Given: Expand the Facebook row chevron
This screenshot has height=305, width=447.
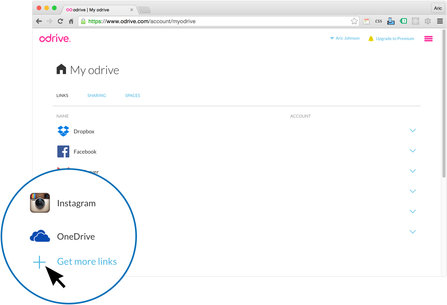Looking at the screenshot, I should [x=413, y=151].
